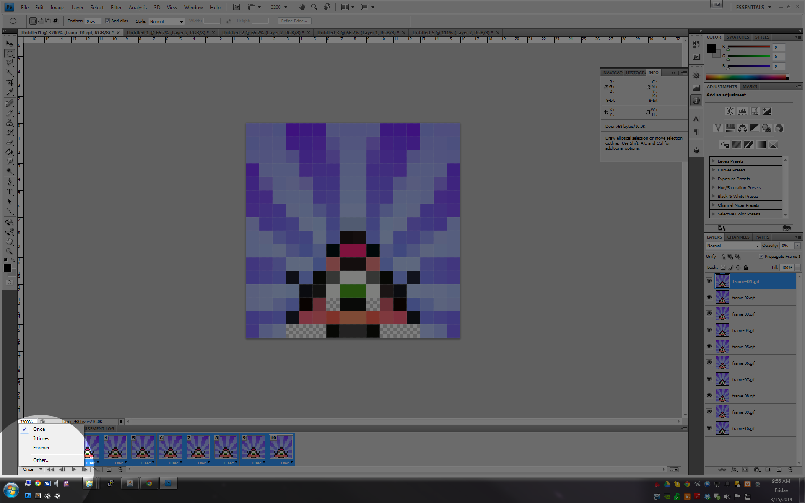Choose Forever looping option
The image size is (805, 503).
51,448
